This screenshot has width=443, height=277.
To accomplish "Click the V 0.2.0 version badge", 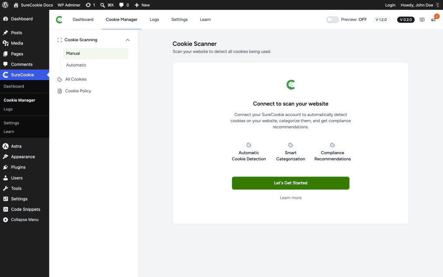I will pos(406,19).
